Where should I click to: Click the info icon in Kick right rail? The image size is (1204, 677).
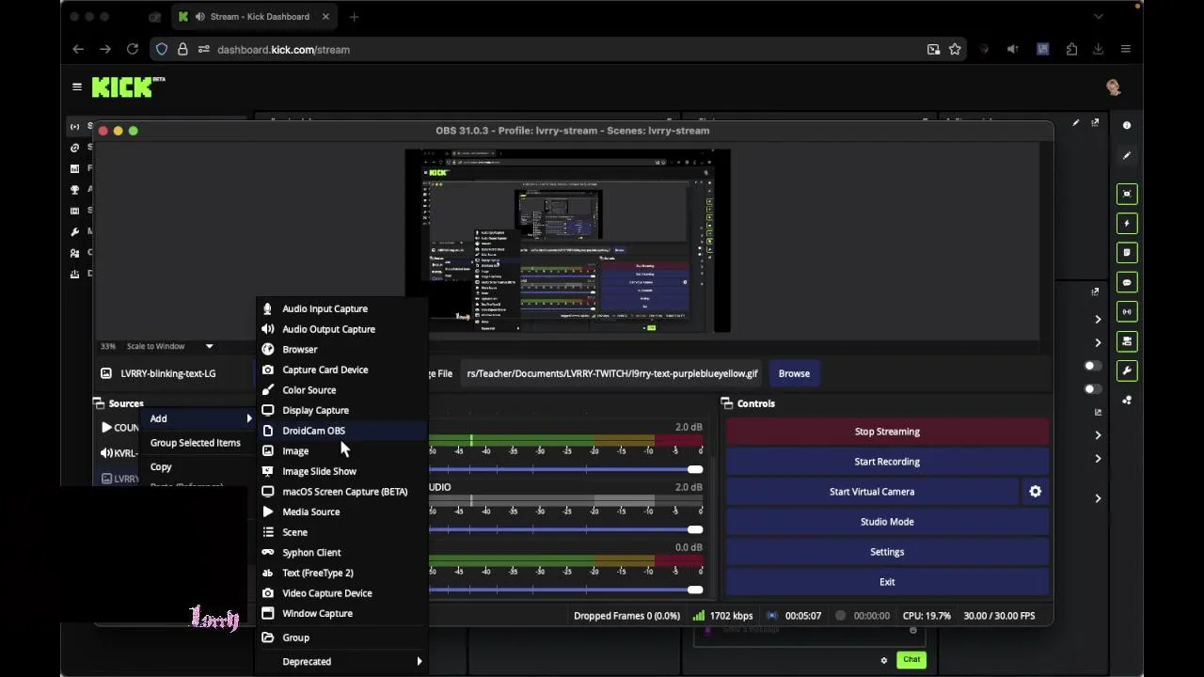coord(1127,125)
